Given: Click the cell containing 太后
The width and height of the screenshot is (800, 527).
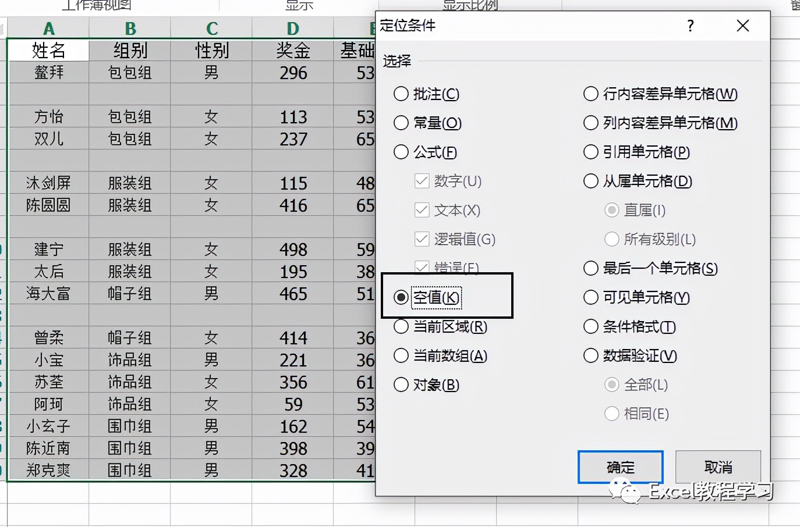Looking at the screenshot, I should click(x=48, y=272).
